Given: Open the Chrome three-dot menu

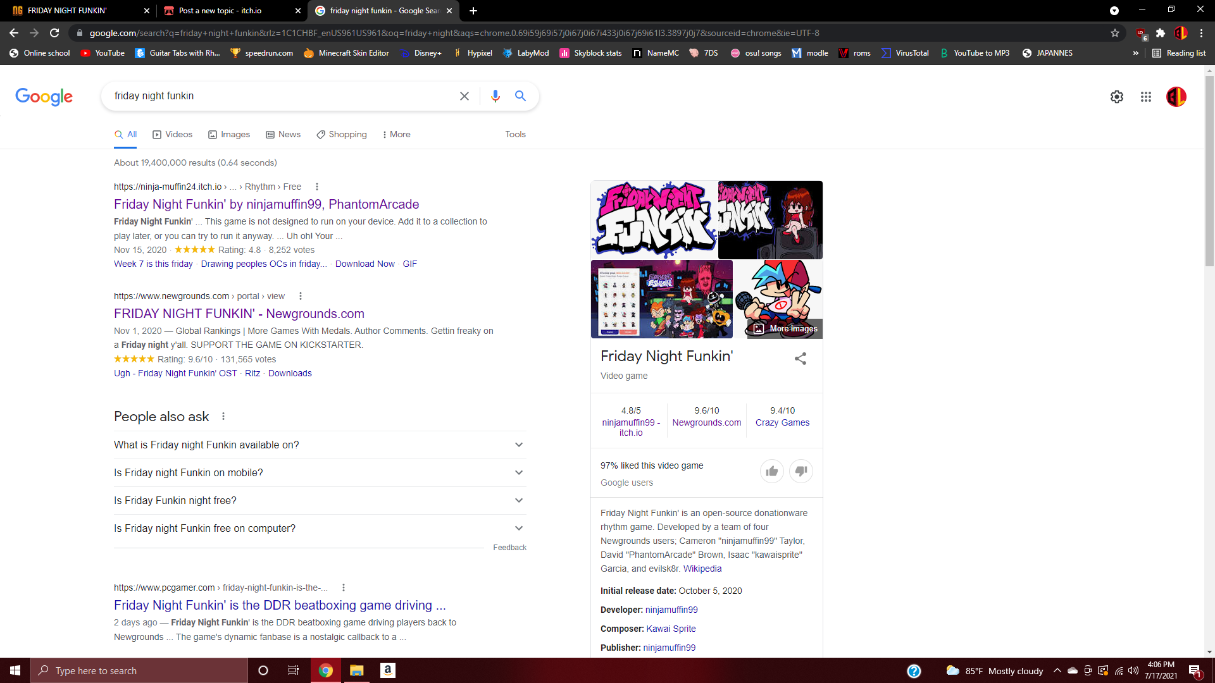Looking at the screenshot, I should pyautogui.click(x=1202, y=33).
